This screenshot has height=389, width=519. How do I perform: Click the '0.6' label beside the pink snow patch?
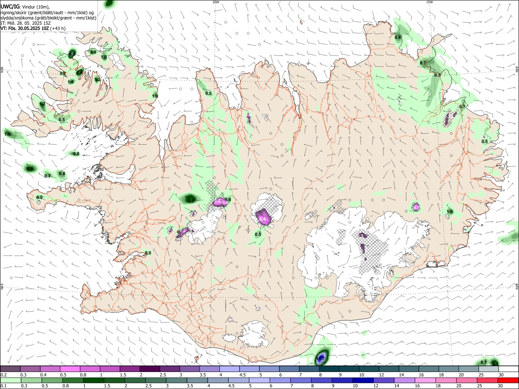coord(228,199)
